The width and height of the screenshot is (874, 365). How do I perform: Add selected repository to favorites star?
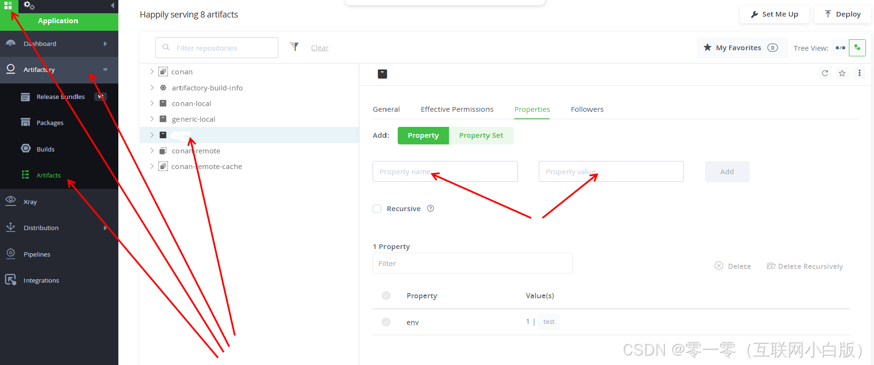[842, 73]
